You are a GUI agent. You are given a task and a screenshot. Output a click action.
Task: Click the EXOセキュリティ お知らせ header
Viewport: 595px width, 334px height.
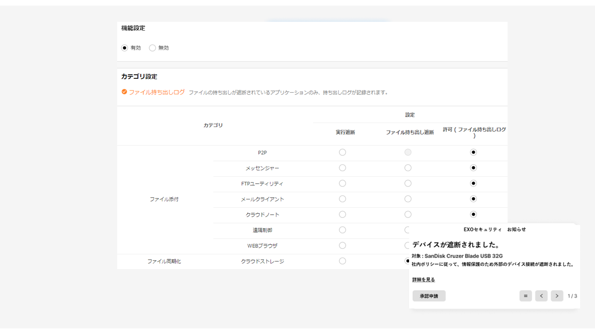[x=494, y=229]
